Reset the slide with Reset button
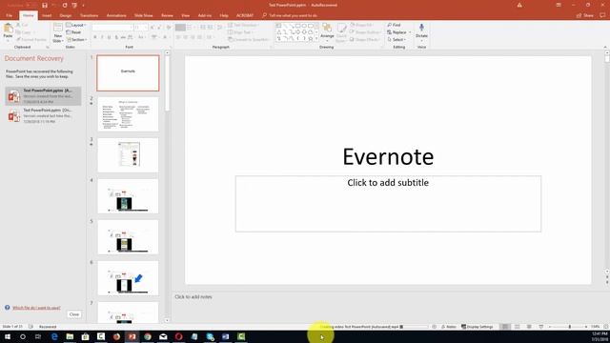This screenshot has width=610, height=343. (x=73, y=32)
